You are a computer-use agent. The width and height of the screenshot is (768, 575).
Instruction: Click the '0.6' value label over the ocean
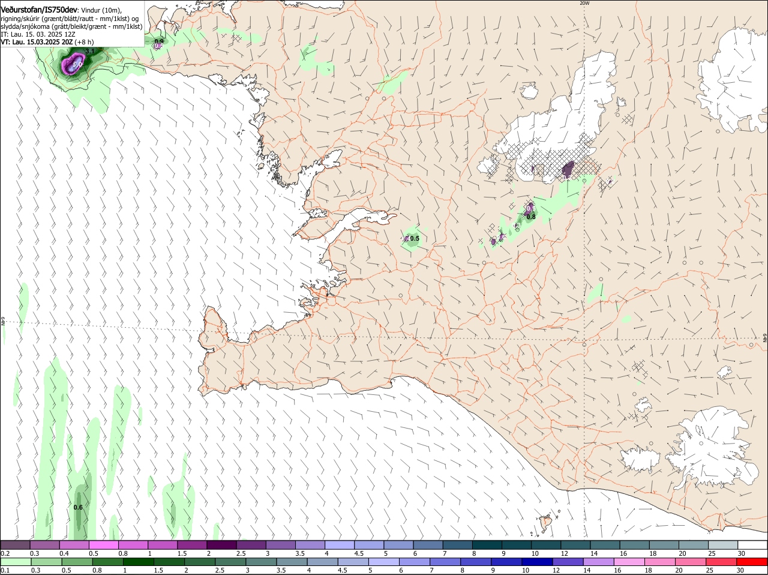tap(78, 507)
